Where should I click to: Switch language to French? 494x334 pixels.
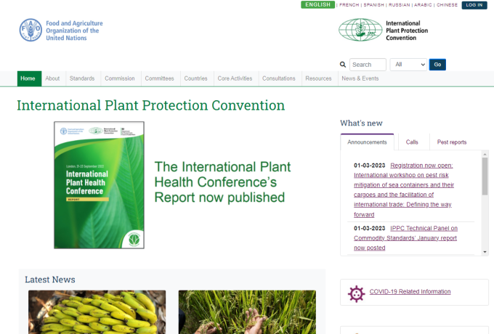point(349,5)
